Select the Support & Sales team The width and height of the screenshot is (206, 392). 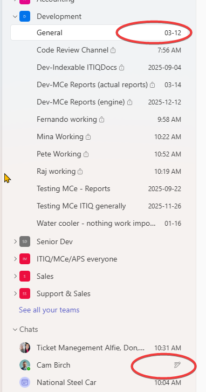(x=64, y=293)
